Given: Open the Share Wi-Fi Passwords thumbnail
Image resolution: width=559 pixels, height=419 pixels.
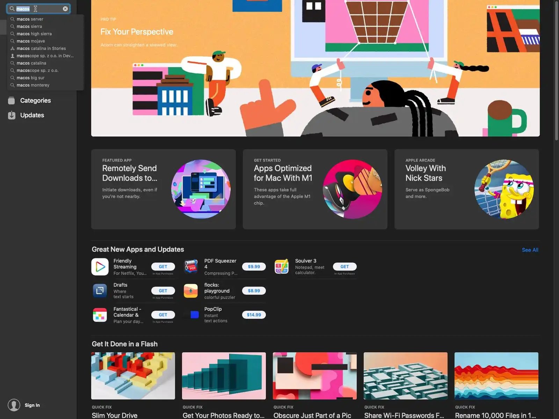Looking at the screenshot, I should point(406,376).
